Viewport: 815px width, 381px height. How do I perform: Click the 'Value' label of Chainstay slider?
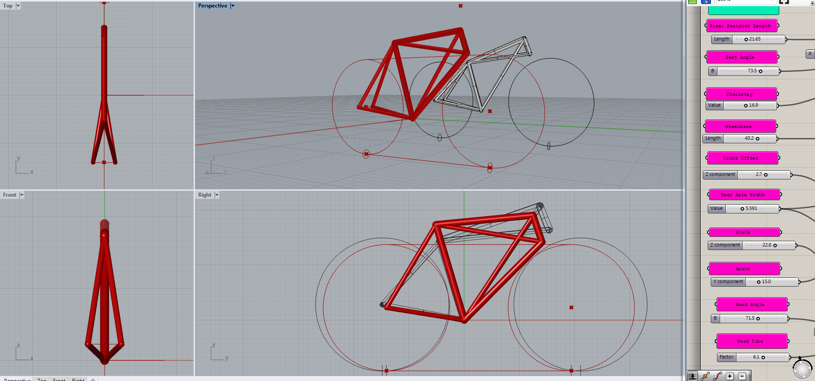coord(714,105)
